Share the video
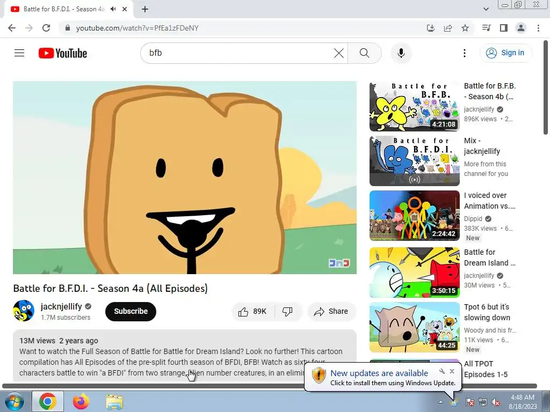The height and width of the screenshot is (412, 550). pyautogui.click(x=331, y=311)
